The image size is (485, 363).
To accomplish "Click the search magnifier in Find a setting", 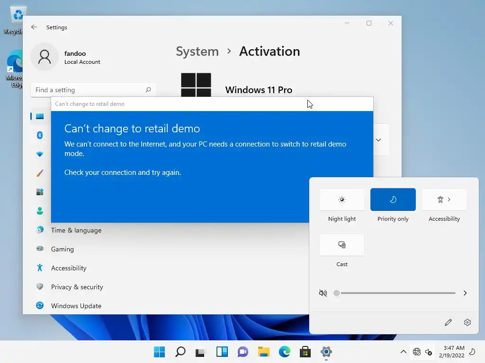I will click(148, 90).
